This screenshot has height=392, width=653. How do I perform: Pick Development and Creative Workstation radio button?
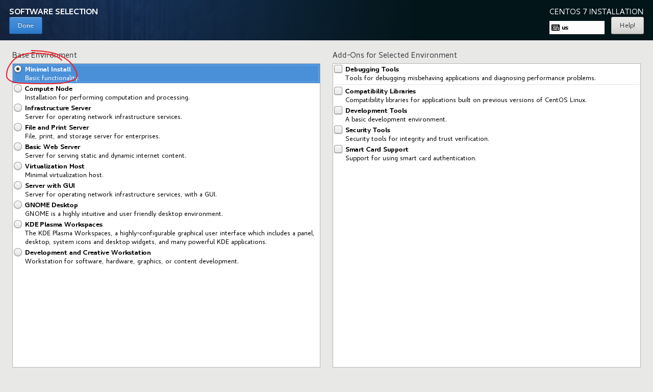click(18, 252)
